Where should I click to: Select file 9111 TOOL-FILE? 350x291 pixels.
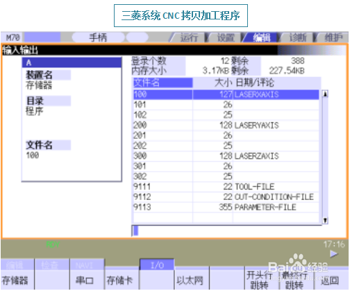click(226, 187)
